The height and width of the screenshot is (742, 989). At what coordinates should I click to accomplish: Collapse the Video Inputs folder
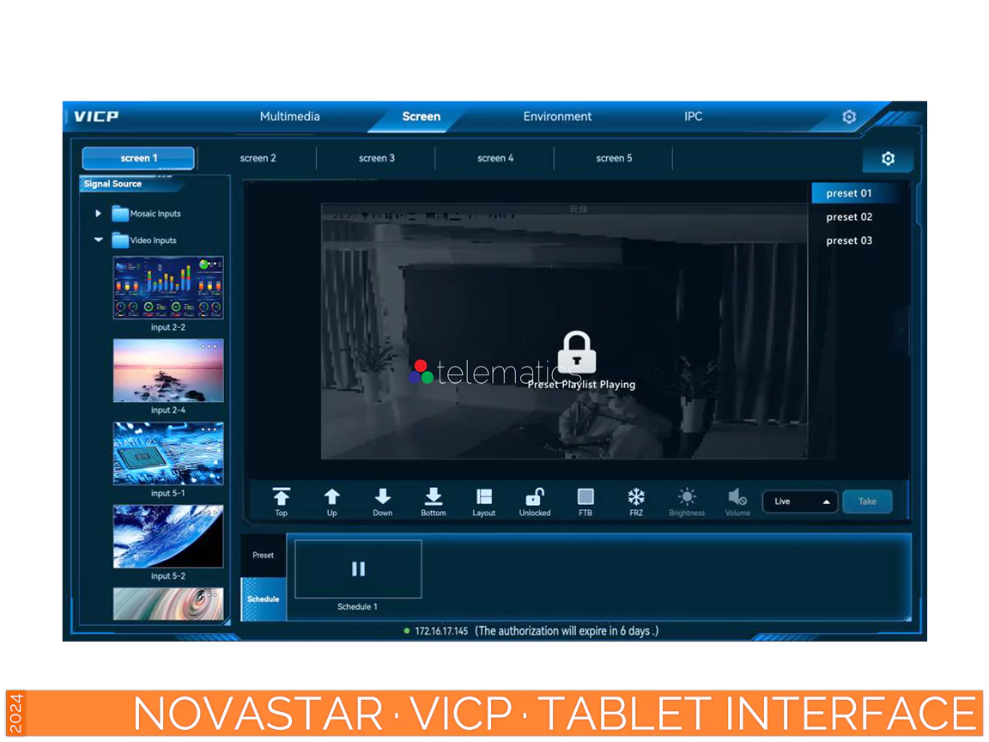(x=99, y=240)
